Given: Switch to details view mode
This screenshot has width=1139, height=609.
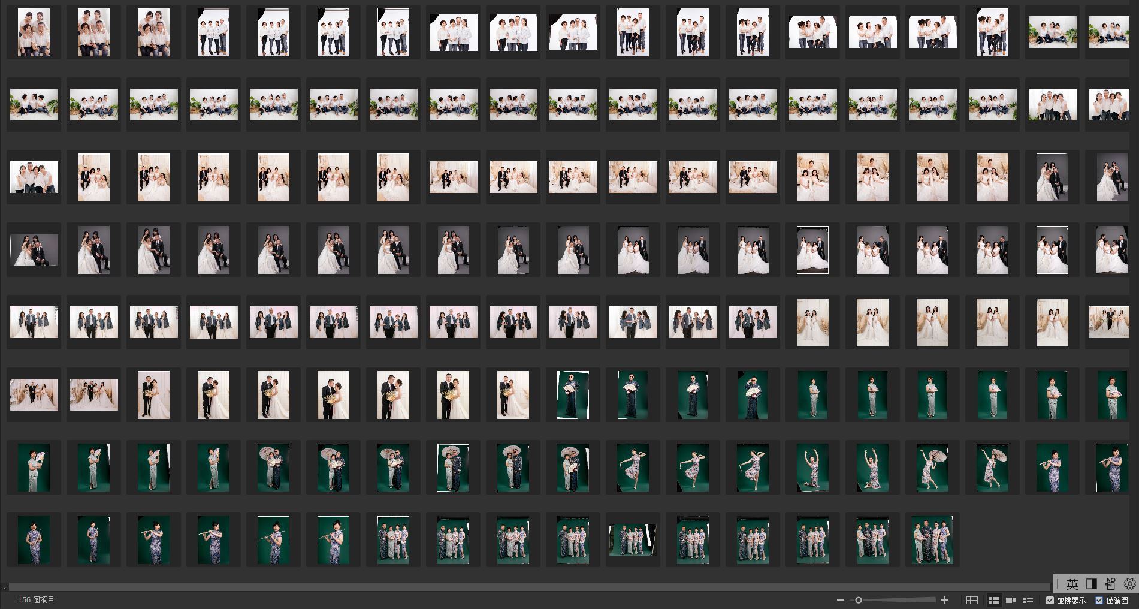Looking at the screenshot, I should [1011, 600].
